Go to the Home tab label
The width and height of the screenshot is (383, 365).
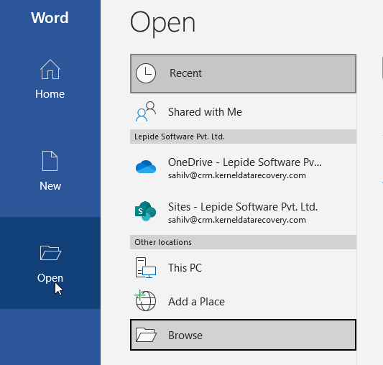click(50, 94)
